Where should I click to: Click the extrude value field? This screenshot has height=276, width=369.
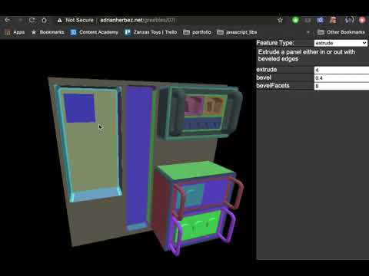click(x=341, y=70)
